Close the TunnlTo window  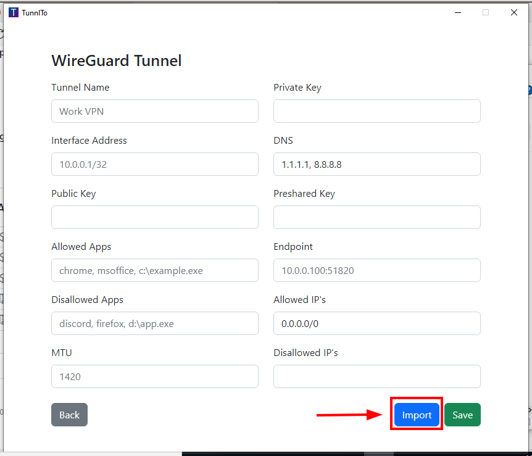pos(513,12)
